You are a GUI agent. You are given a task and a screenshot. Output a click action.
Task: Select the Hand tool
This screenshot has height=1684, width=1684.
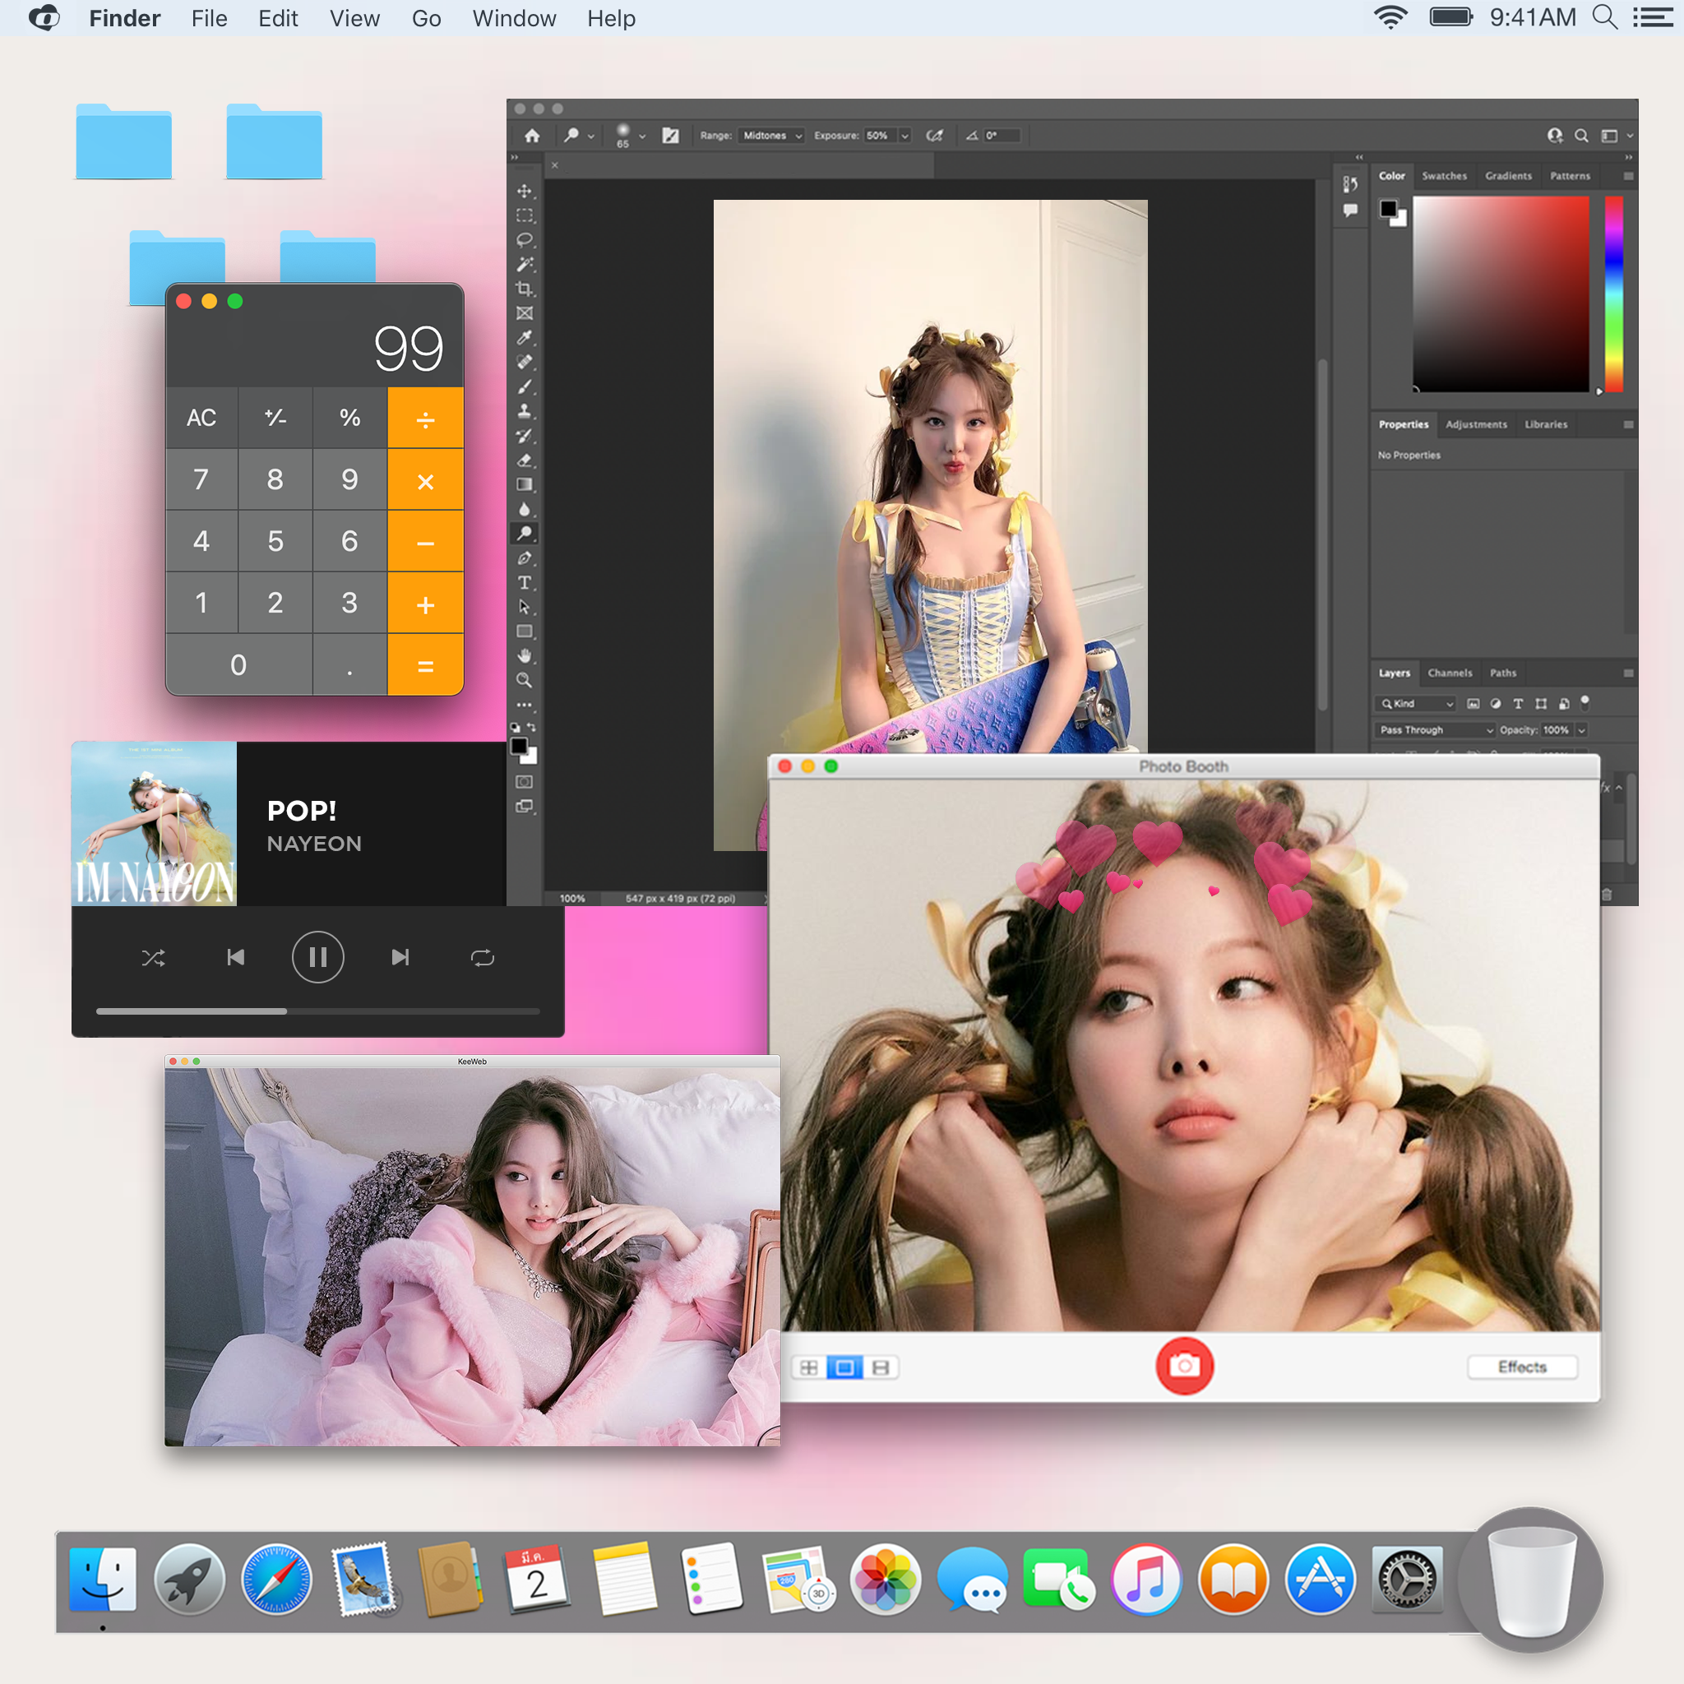(x=524, y=655)
